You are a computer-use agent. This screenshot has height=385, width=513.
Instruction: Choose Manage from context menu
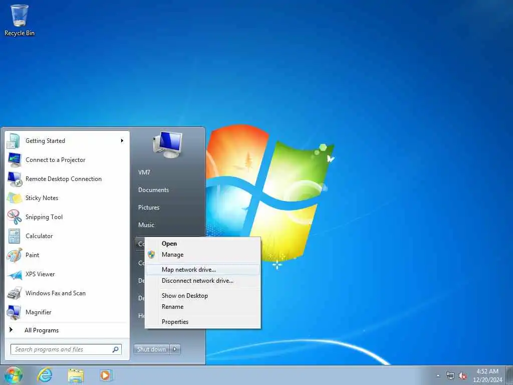pos(203,255)
